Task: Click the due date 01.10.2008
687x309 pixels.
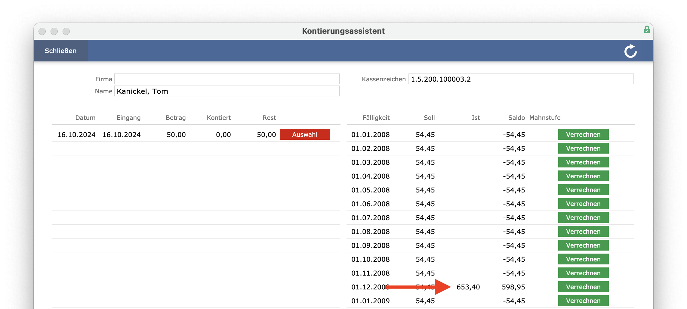Action: [371, 259]
